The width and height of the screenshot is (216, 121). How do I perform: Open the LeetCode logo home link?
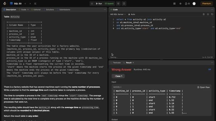(5, 4)
